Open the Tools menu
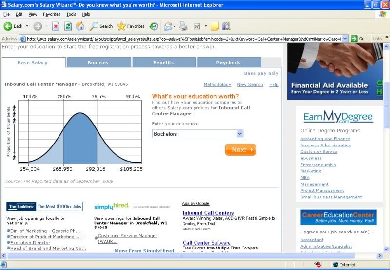The image size is (390, 270). point(71,14)
